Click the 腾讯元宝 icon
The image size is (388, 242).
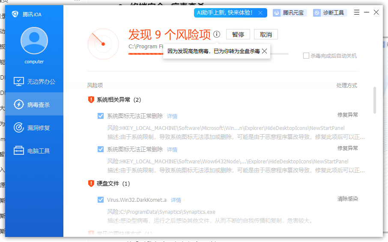click(x=277, y=13)
